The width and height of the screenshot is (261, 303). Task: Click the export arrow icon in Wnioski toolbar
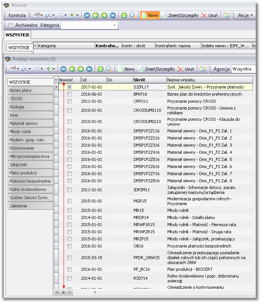click(72, 15)
